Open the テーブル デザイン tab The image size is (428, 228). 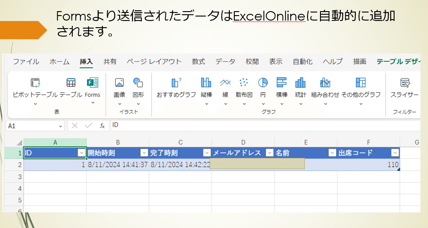point(398,62)
